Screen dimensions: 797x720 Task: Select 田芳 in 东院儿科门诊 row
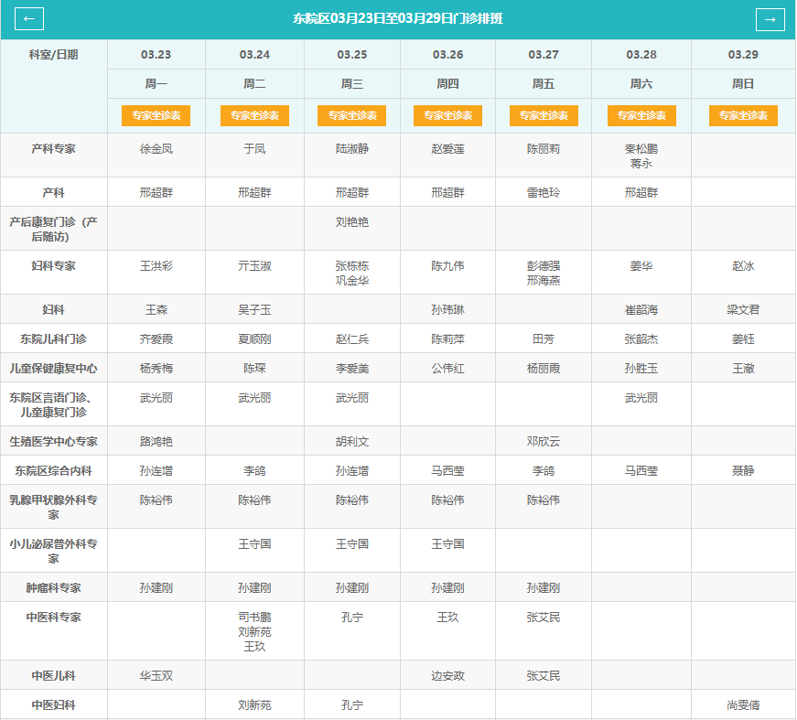(544, 339)
